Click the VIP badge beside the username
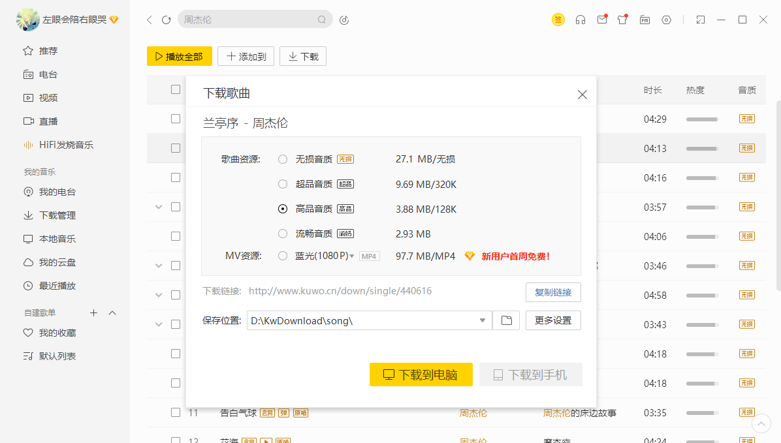The image size is (781, 443). [114, 20]
